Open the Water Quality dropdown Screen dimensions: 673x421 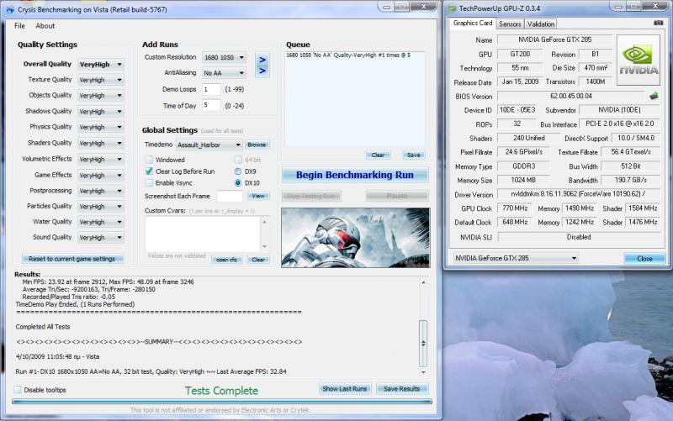[101, 222]
